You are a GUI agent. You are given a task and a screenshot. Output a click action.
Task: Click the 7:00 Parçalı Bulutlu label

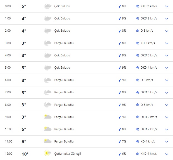64,92
